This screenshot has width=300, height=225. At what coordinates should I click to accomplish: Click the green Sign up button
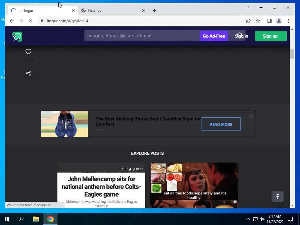coord(271,36)
